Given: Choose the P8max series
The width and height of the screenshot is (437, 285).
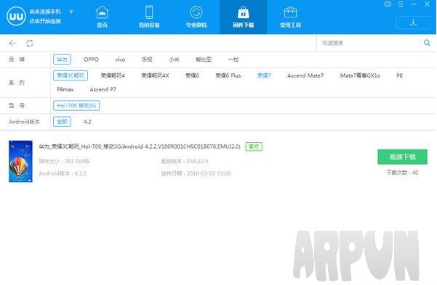Looking at the screenshot, I should 65,89.
